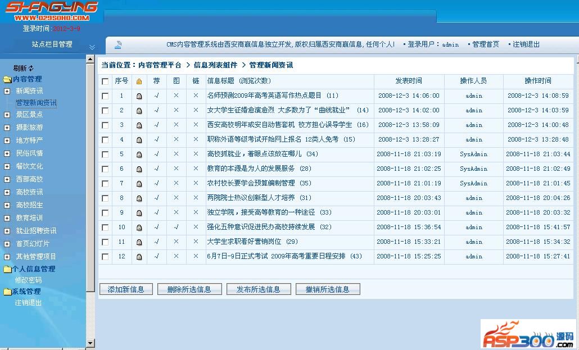Toggle the link X mark in row 9

click(196, 212)
